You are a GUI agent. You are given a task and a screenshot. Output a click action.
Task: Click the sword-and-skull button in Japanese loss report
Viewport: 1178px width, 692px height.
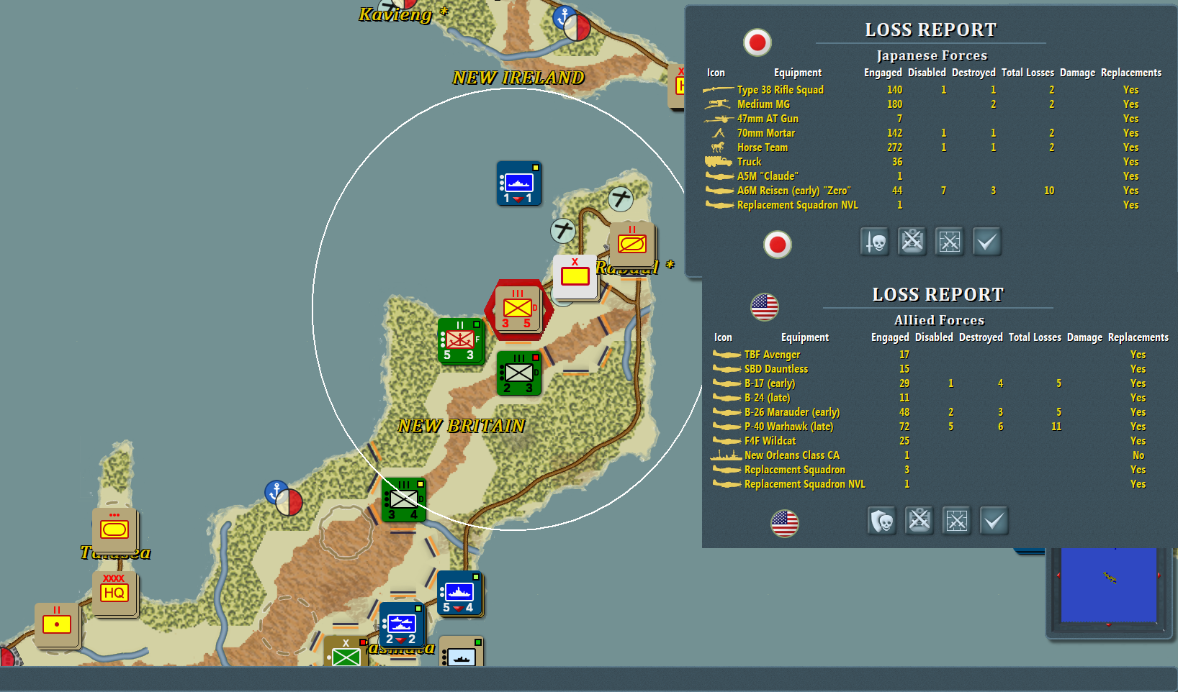coord(875,242)
